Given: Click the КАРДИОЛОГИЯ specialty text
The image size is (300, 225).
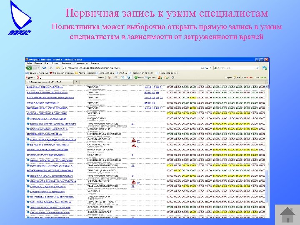Looking at the screenshot, I should pyautogui.click(x=96, y=118).
